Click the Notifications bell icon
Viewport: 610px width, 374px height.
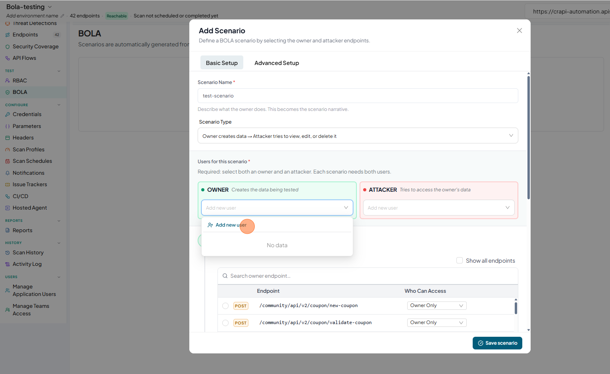[8, 173]
